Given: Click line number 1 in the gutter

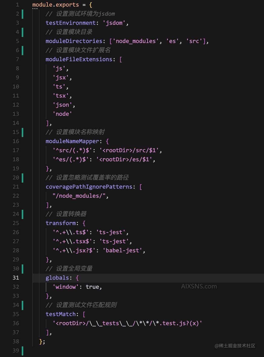Looking at the screenshot, I should tap(17, 5).
